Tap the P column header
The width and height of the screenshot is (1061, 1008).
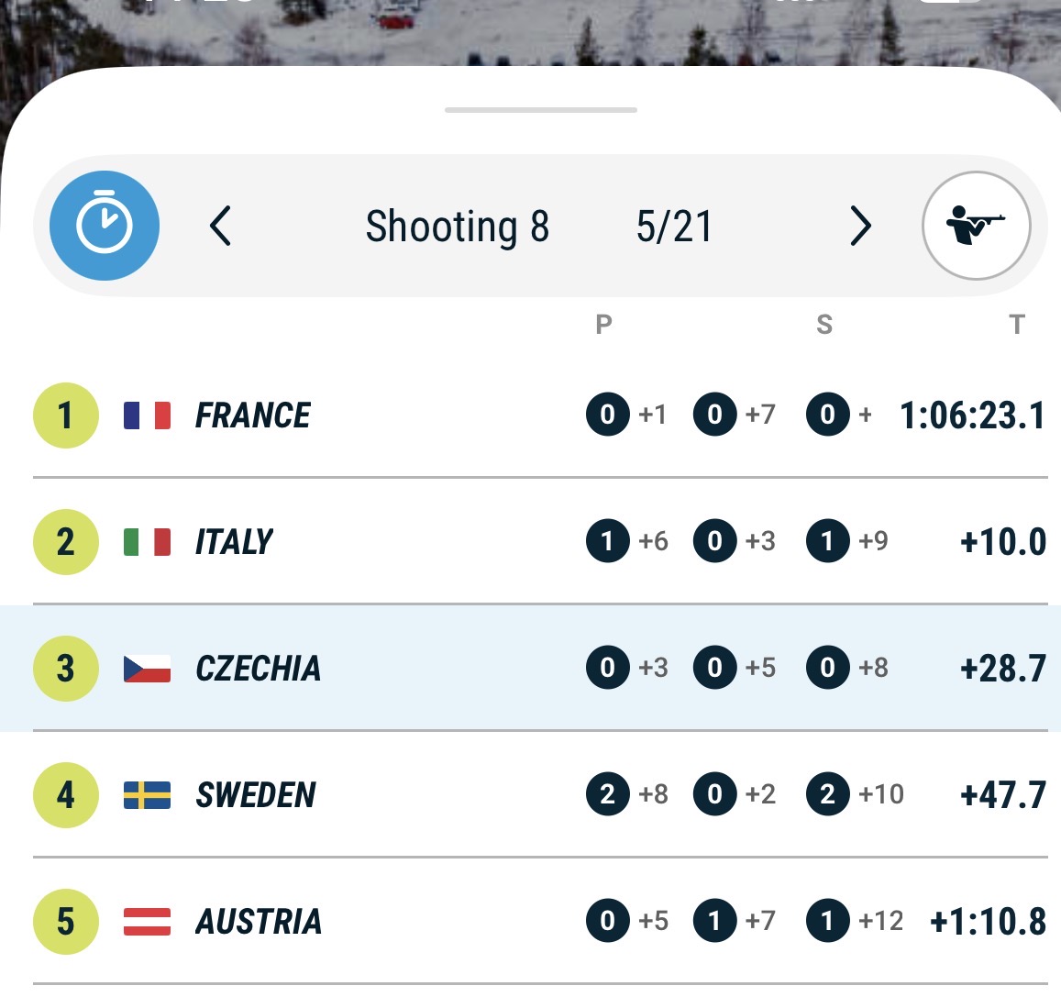603,324
